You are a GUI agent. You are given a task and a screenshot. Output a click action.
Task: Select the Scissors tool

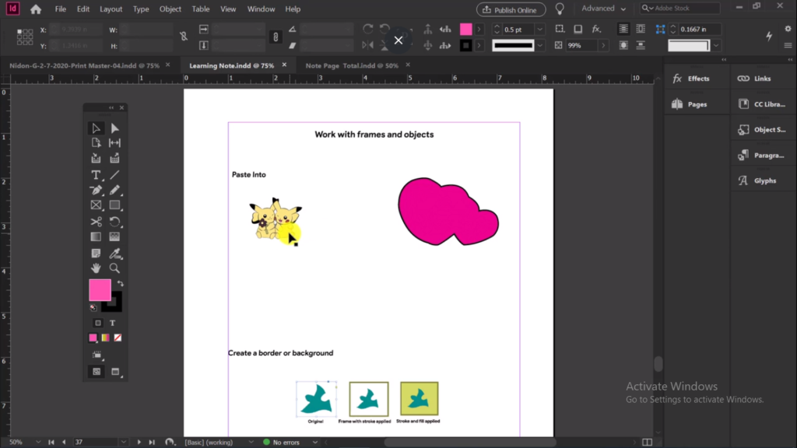tap(96, 222)
